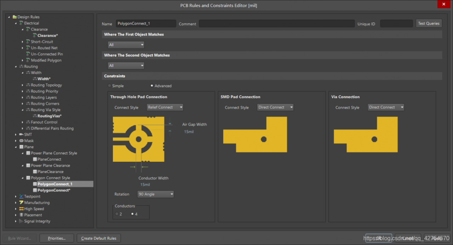Click the Plane category icon
453x245 pixels.
click(21, 147)
